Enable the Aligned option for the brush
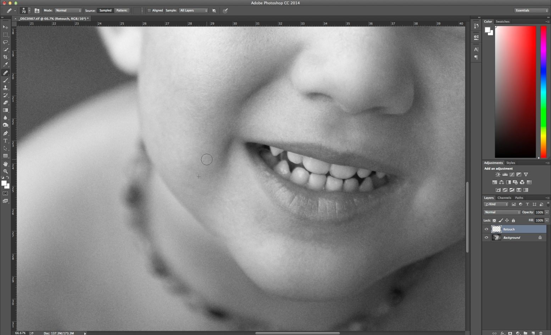The width and height of the screenshot is (551, 335). click(149, 10)
